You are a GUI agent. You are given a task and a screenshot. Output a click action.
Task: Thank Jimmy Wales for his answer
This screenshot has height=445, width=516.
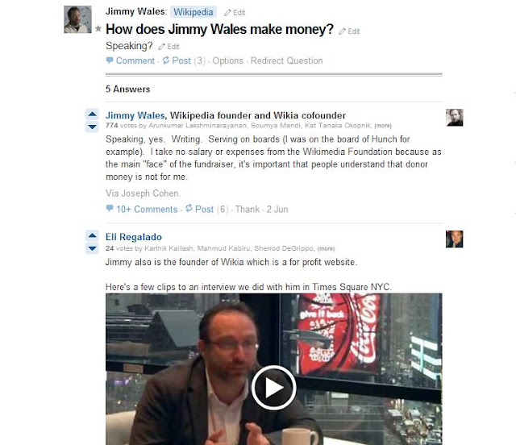click(248, 210)
